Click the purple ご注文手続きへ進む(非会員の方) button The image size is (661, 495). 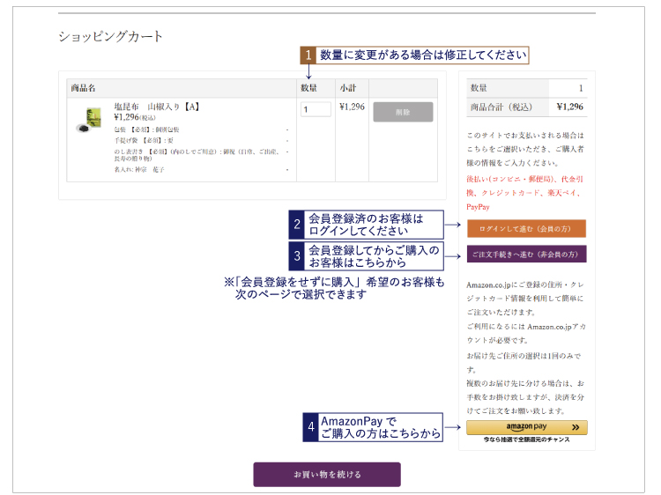pyautogui.click(x=526, y=255)
